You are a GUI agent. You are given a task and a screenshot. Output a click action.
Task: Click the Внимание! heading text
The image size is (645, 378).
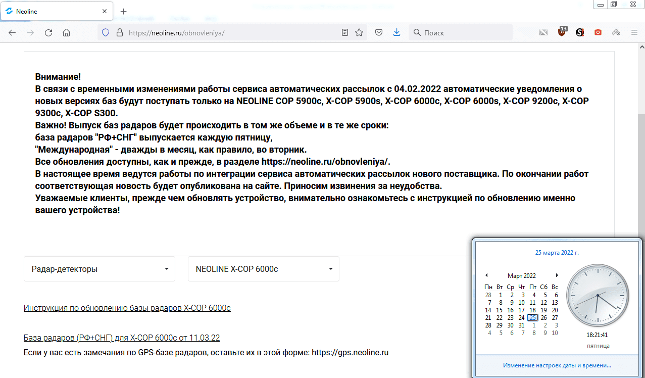click(x=58, y=77)
